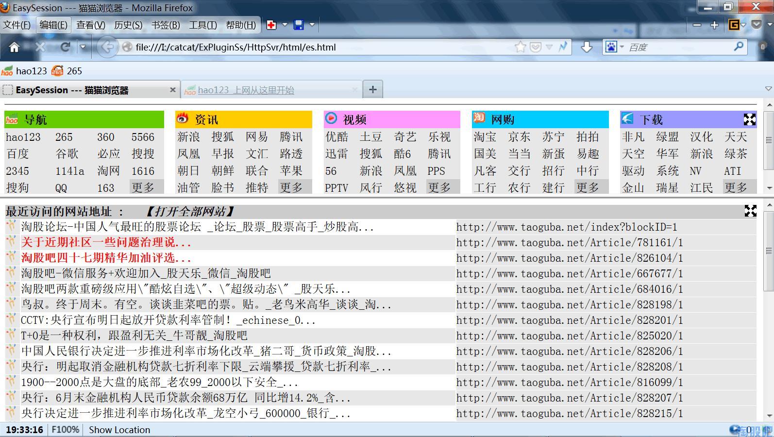This screenshot has width=774, height=437.
Task: Click the orange G toolbar icon
Action: (x=734, y=25)
